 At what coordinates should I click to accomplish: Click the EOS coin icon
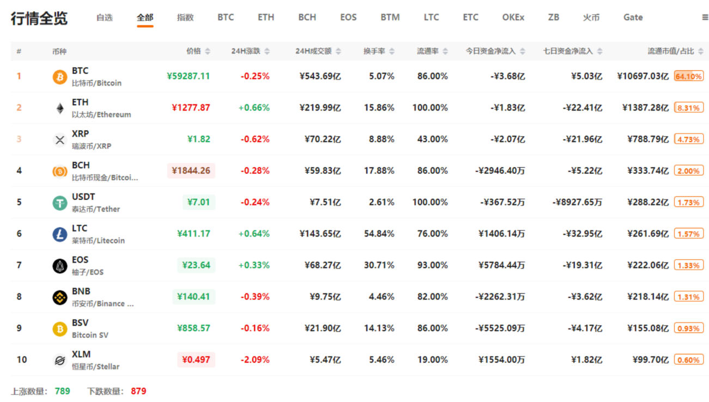[x=59, y=266]
